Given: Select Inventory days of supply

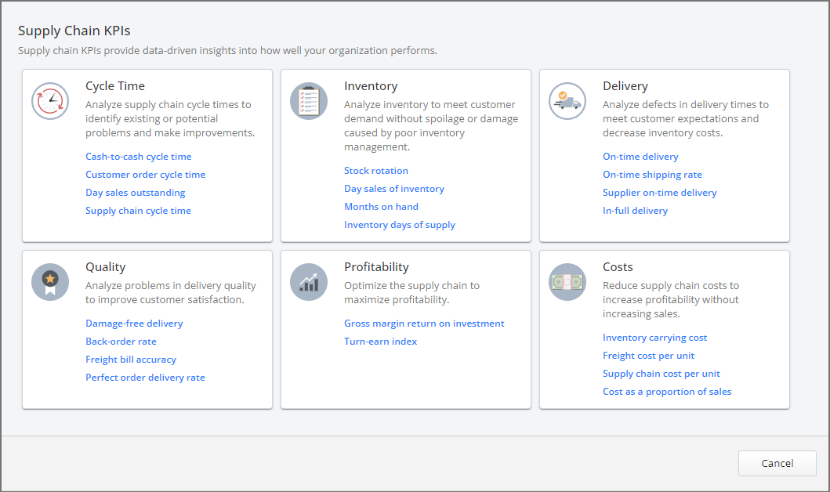Looking at the screenshot, I should coord(400,224).
